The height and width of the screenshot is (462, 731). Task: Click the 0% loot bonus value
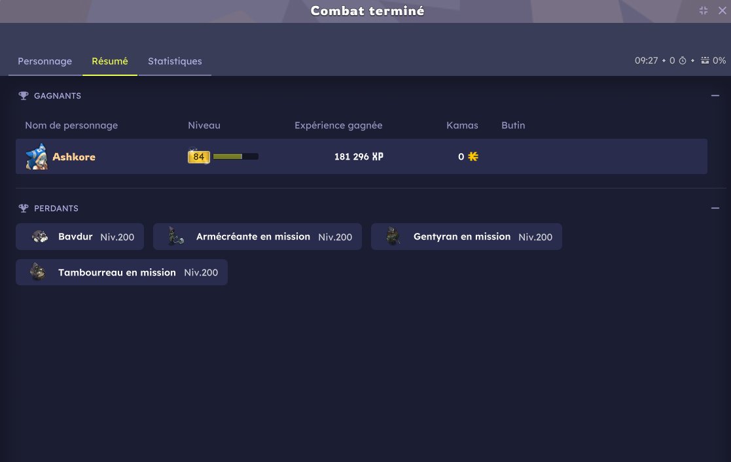[x=719, y=61]
